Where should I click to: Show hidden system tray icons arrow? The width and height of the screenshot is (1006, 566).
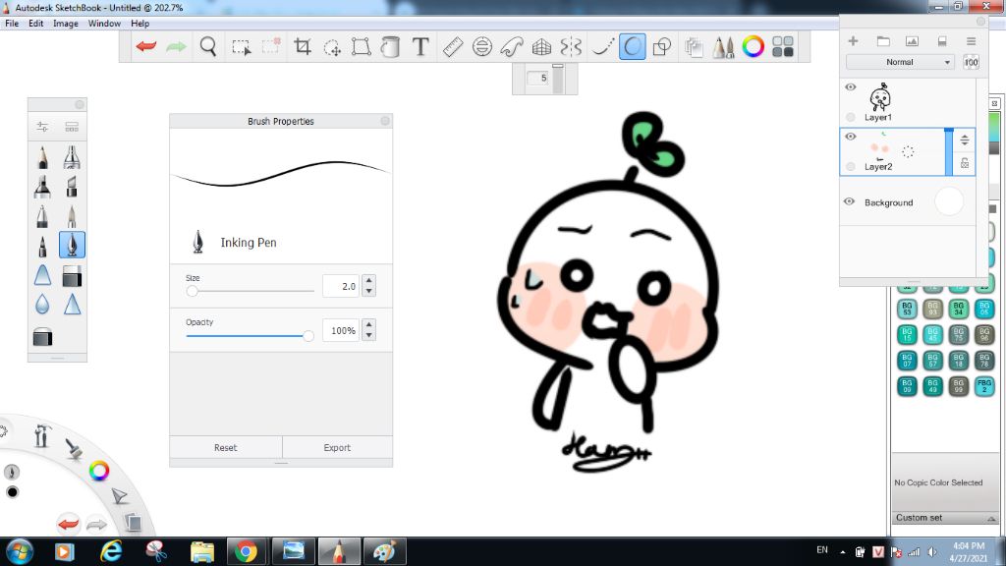842,552
